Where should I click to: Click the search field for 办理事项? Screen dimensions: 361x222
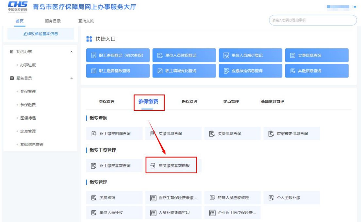[313, 20]
